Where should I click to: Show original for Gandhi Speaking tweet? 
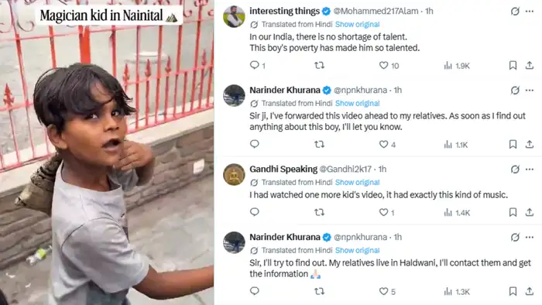click(x=357, y=183)
